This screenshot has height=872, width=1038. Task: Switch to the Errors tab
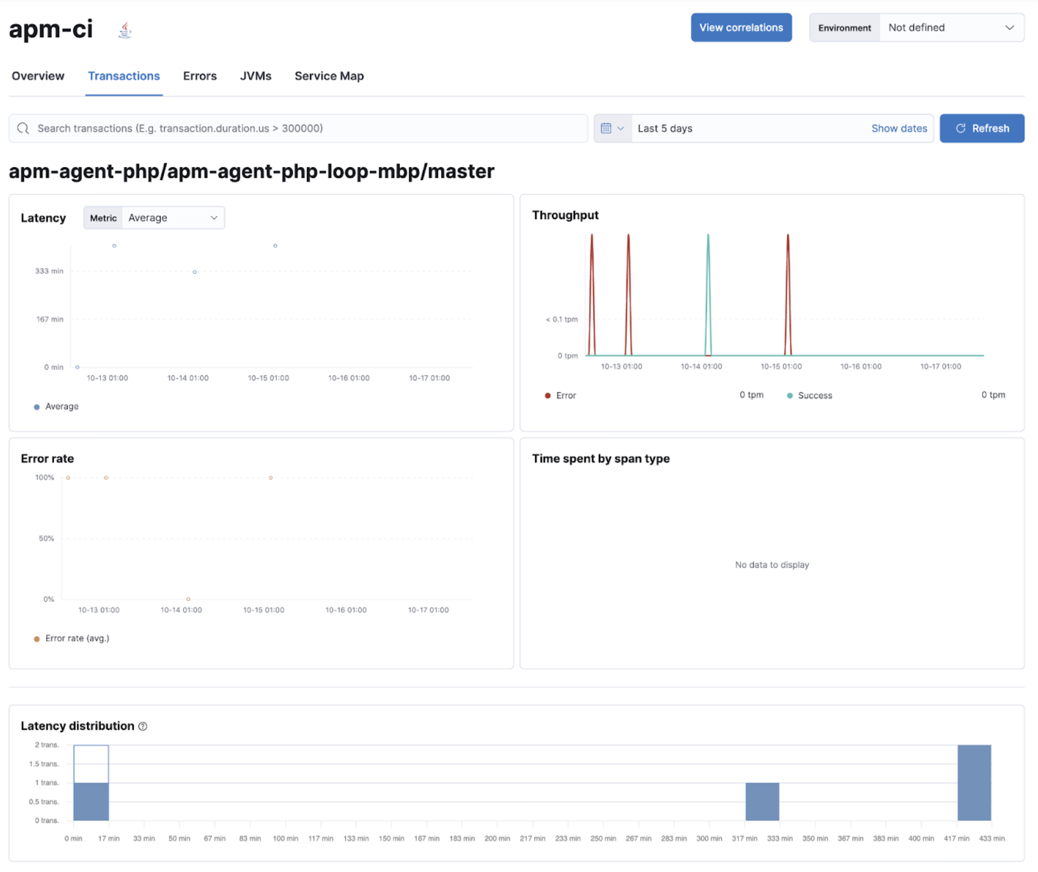tap(199, 76)
